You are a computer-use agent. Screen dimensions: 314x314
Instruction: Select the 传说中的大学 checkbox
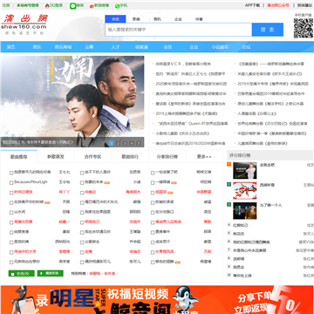11,252
